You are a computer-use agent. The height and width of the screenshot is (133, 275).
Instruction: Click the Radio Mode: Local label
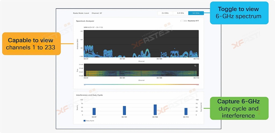tap(81, 13)
